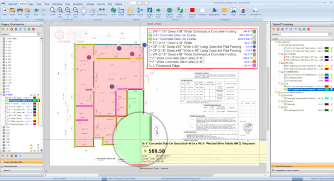Click the Search field in Takeoff Summary panel

(305, 34)
